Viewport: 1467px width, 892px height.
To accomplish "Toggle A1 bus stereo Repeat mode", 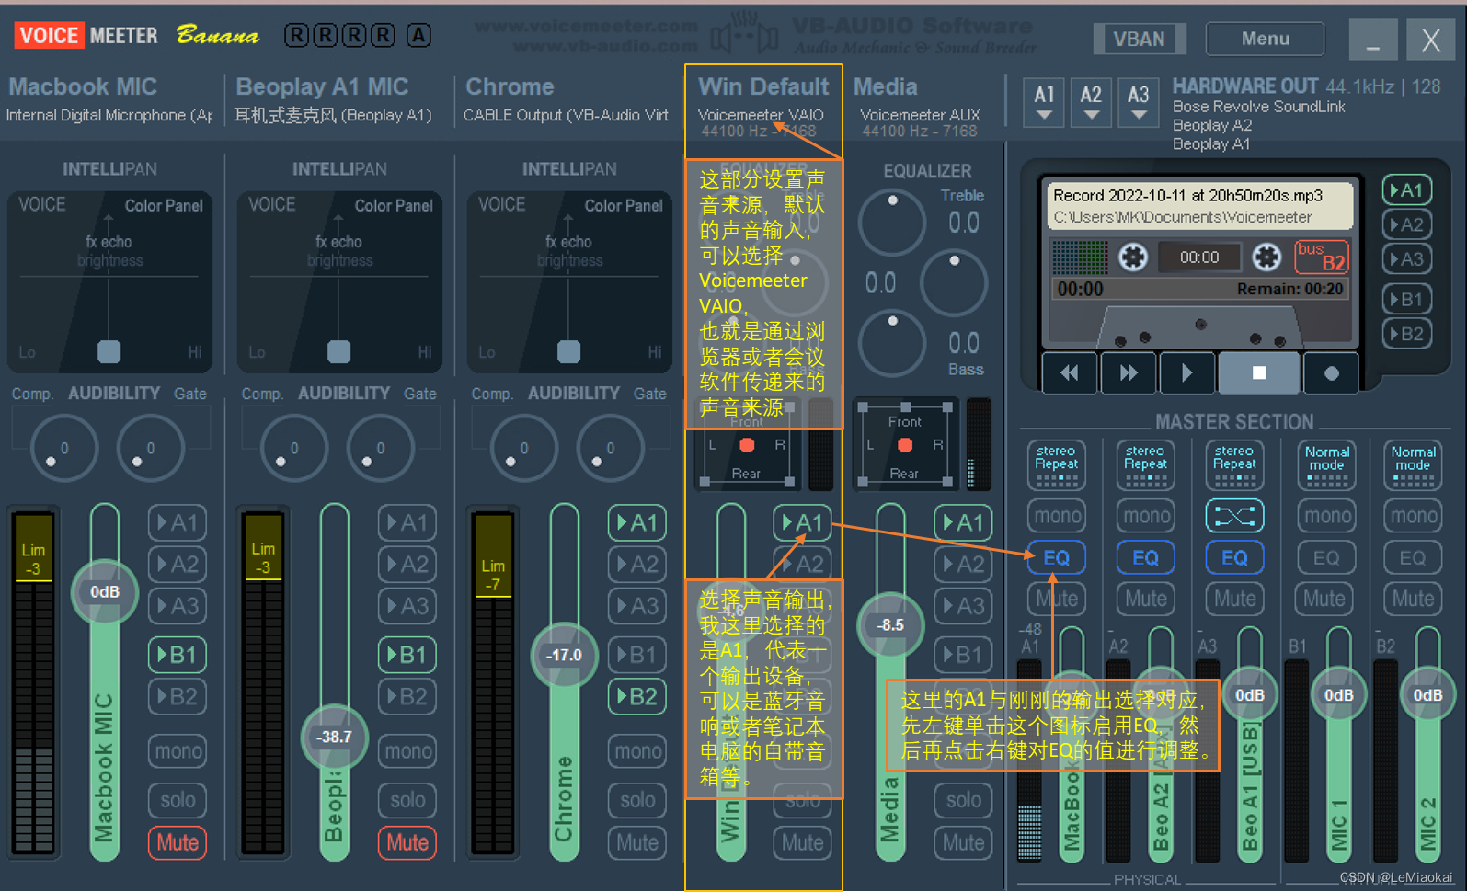I will (x=1056, y=464).
